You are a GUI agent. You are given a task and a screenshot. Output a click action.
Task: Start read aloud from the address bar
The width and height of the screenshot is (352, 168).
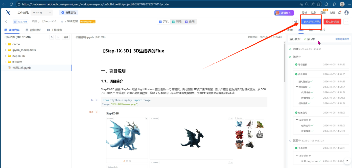[x=313, y=4]
